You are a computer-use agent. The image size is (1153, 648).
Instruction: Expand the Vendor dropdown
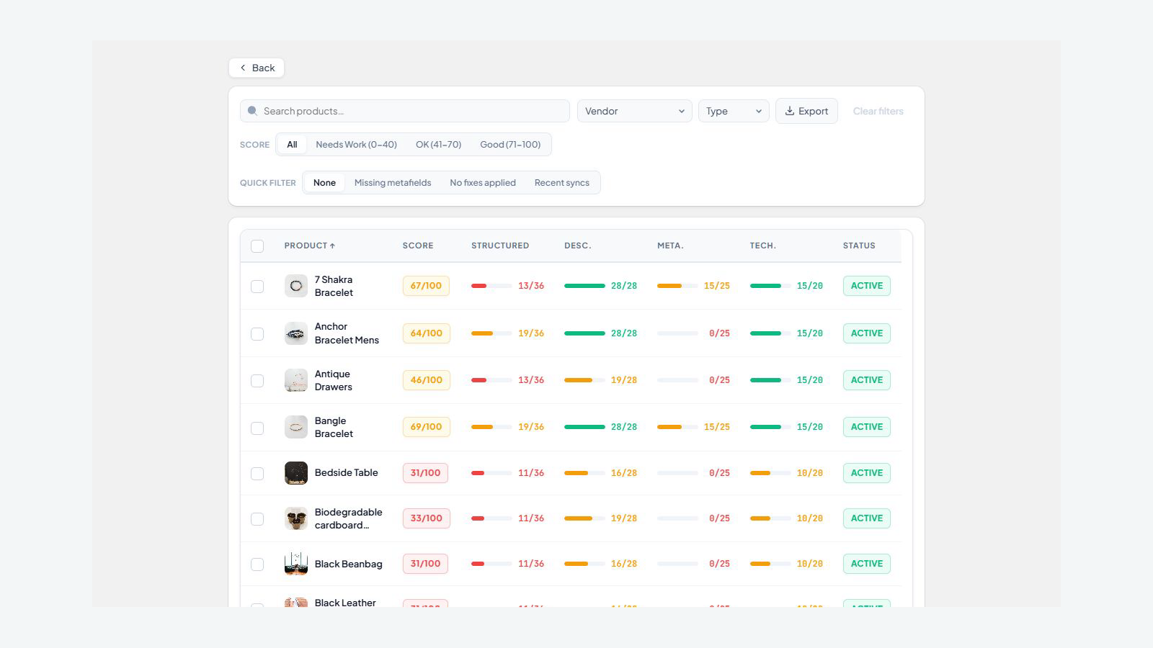[635, 111]
